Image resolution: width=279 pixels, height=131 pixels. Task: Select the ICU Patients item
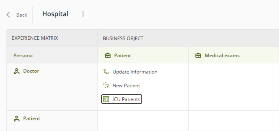pyautogui.click(x=122, y=99)
